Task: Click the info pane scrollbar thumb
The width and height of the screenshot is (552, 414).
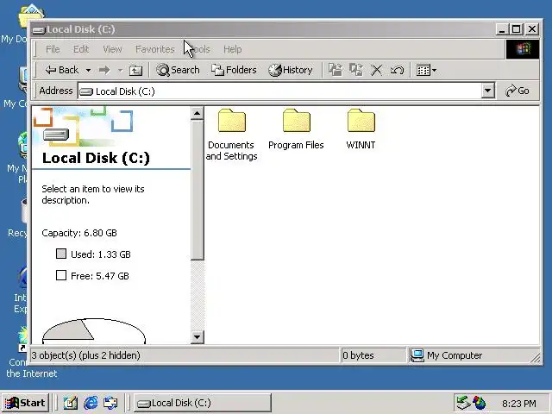Action: [198, 190]
